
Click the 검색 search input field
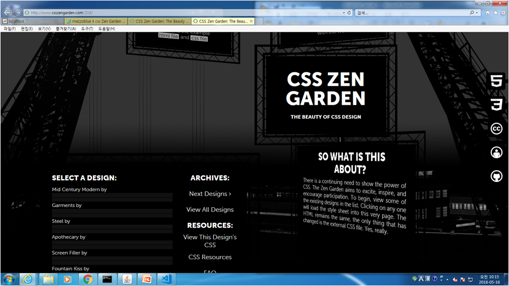coord(411,13)
